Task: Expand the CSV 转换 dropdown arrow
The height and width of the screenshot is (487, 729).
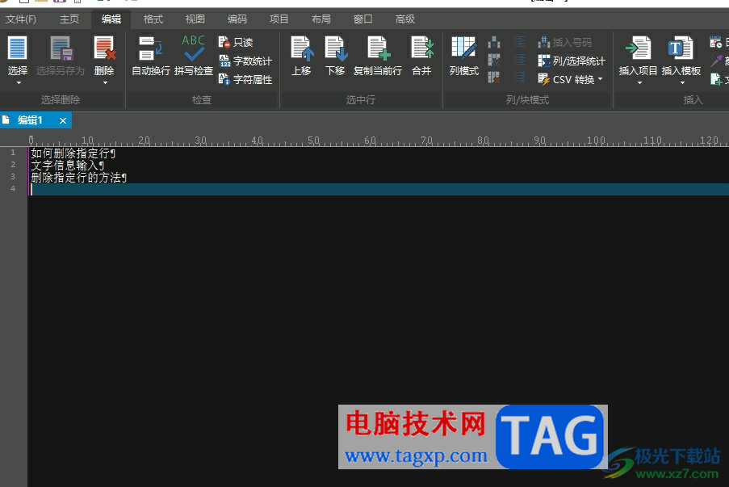Action: coord(600,79)
